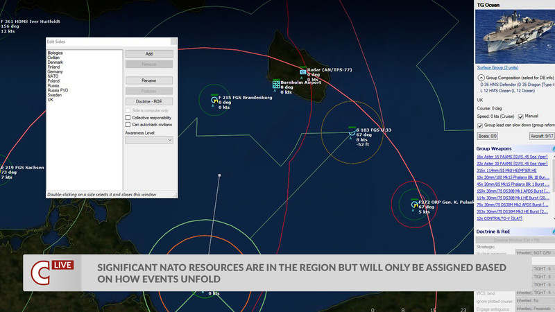Select the F 215 FGS Brandenburg ship icon
The image size is (555, 312).
coord(214,100)
